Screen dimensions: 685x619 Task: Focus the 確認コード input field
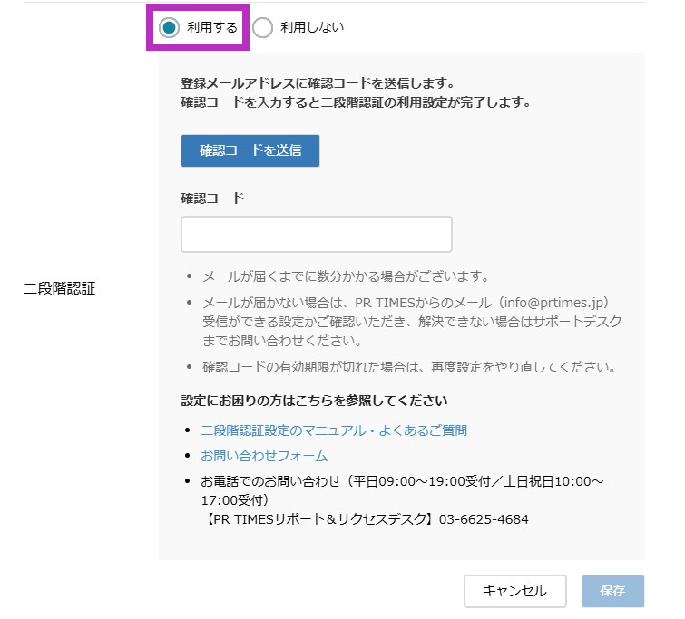pos(317,234)
